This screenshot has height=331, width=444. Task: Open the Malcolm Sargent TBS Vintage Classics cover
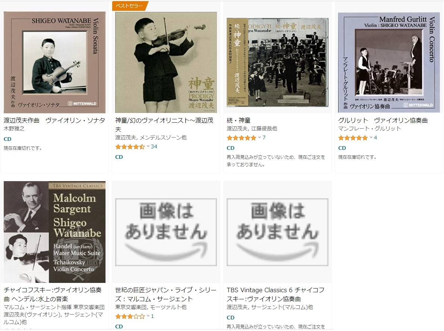pyautogui.click(x=54, y=232)
